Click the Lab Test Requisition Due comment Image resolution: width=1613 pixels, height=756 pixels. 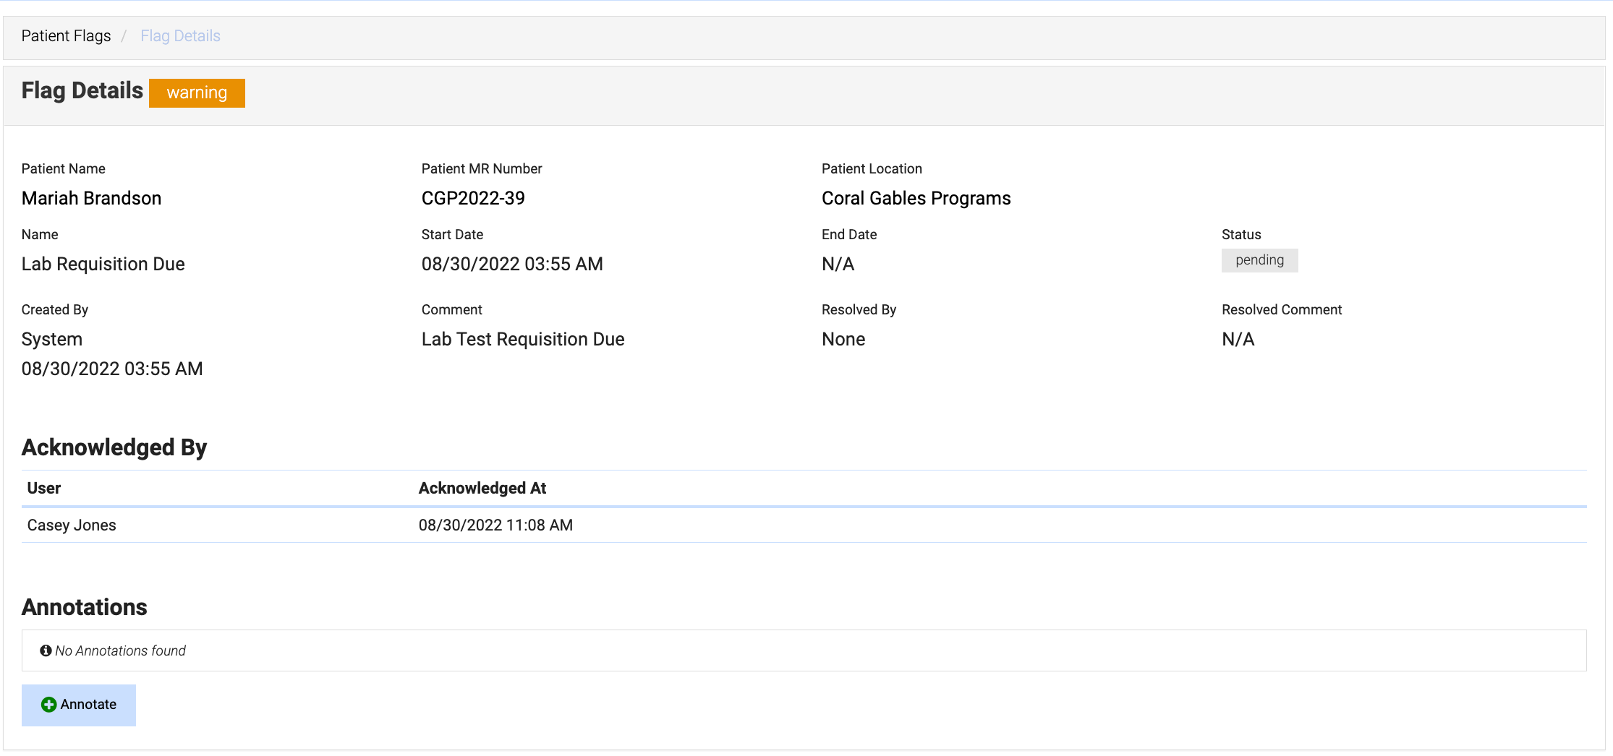click(522, 340)
